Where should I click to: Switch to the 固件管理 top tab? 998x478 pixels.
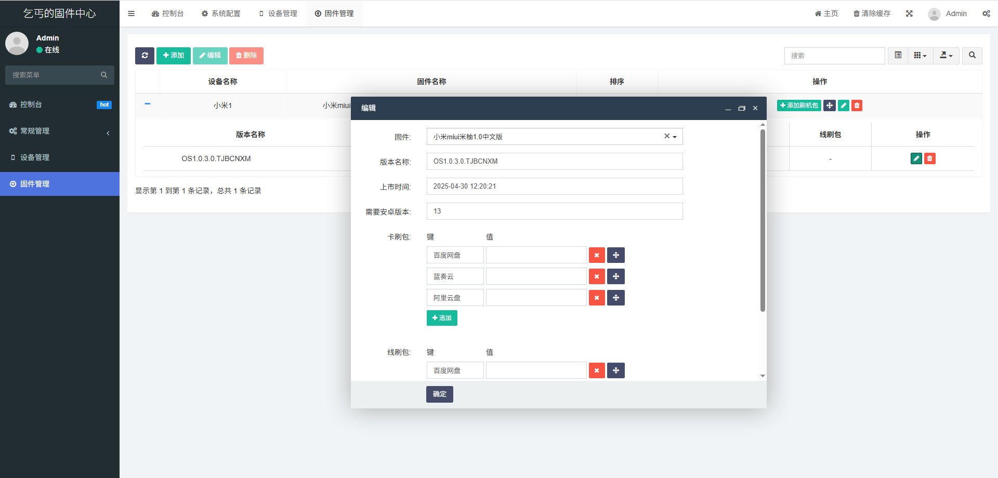pyautogui.click(x=334, y=14)
